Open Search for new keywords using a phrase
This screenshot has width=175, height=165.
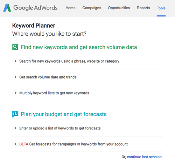tap(69, 61)
